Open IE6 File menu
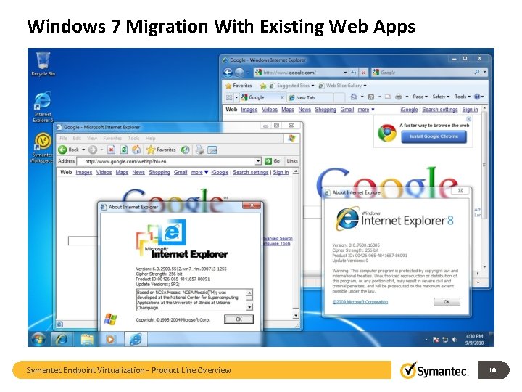This screenshot has height=392, width=522. [63, 138]
